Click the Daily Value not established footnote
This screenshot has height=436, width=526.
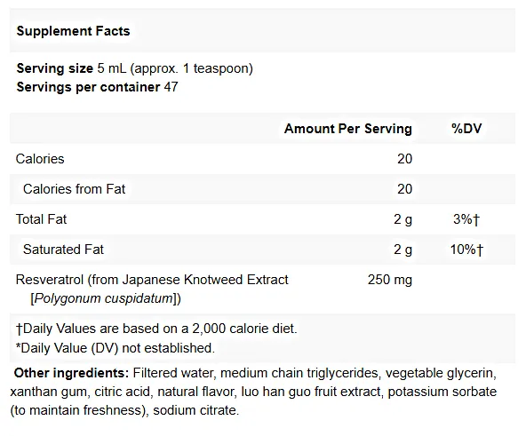pos(116,348)
